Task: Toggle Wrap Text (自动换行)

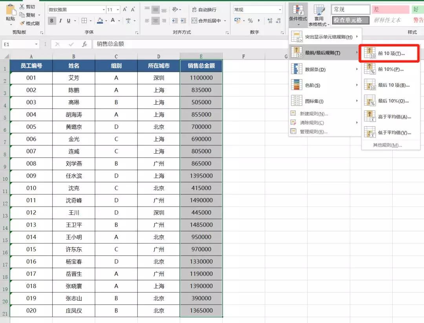Action: click(204, 9)
